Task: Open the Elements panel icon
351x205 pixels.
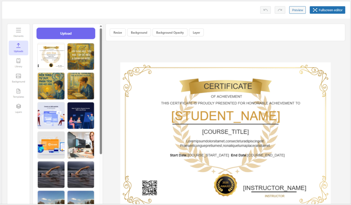Action: point(19,32)
